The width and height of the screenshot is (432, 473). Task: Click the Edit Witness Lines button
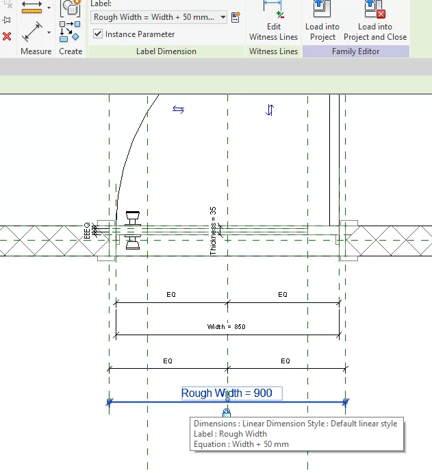coord(273,21)
